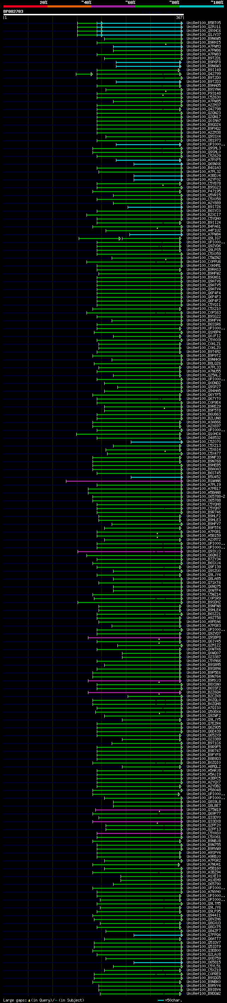
Task: Click the UniRef100_B9N6W5 label
Action: (x=204, y=38)
